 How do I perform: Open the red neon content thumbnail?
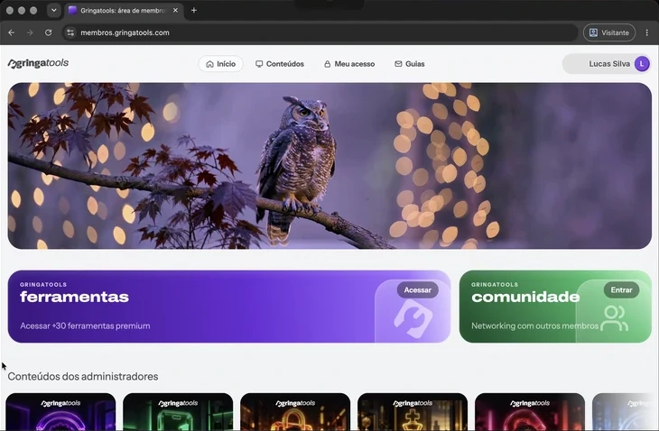click(x=530, y=412)
